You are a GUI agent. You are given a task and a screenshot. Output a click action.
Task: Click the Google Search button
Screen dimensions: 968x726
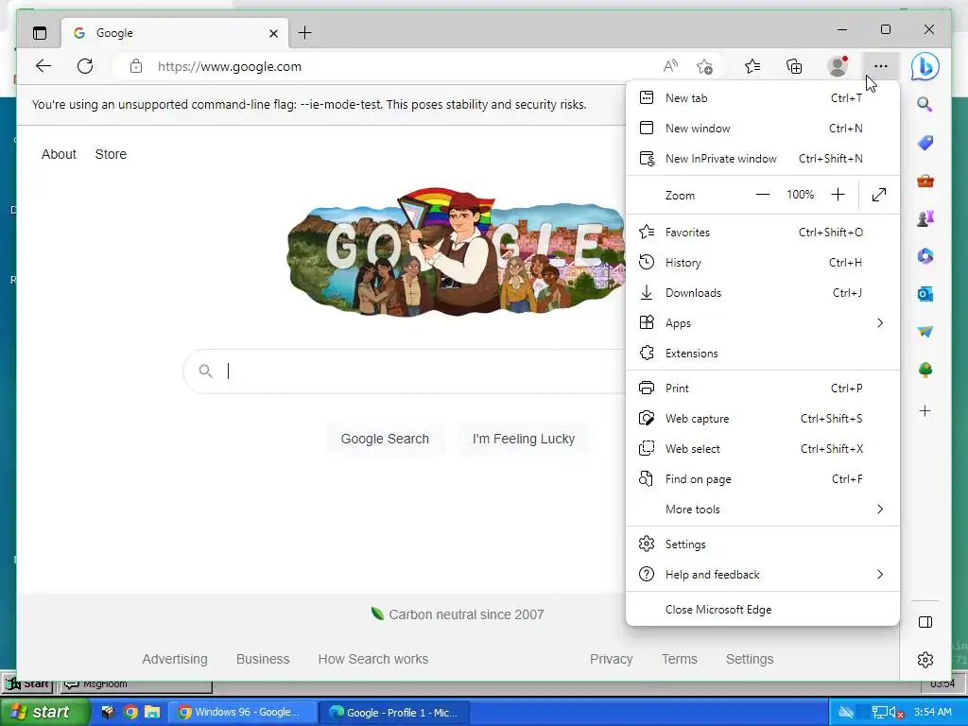tap(385, 439)
